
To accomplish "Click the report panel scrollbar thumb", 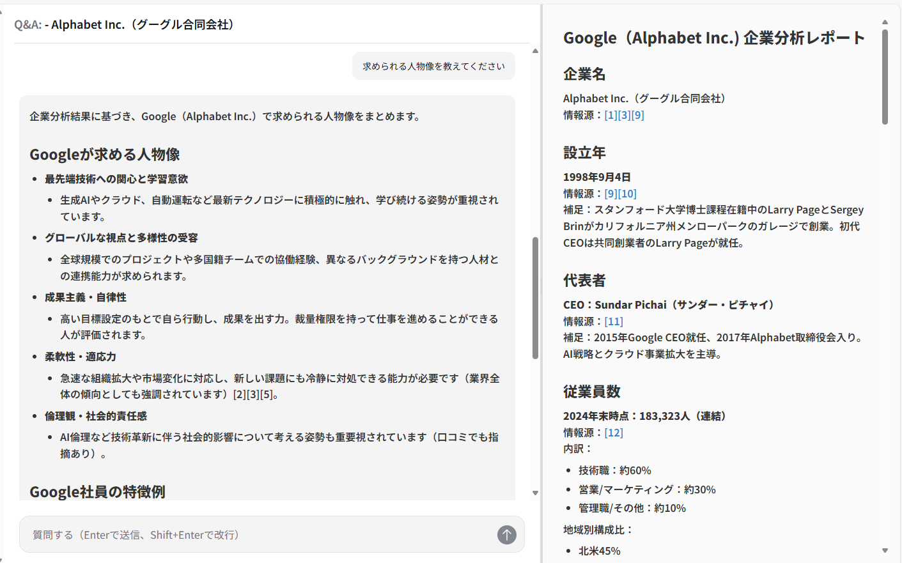I will [885, 77].
